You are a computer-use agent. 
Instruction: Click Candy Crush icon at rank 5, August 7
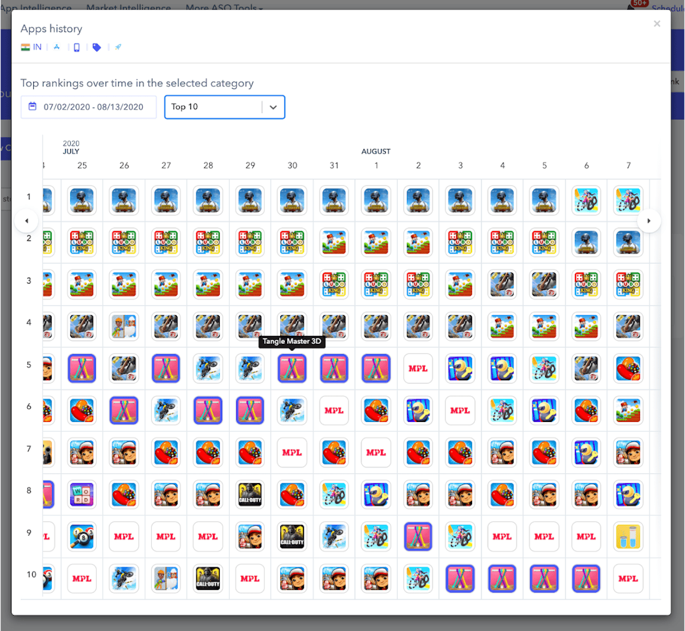coord(628,368)
